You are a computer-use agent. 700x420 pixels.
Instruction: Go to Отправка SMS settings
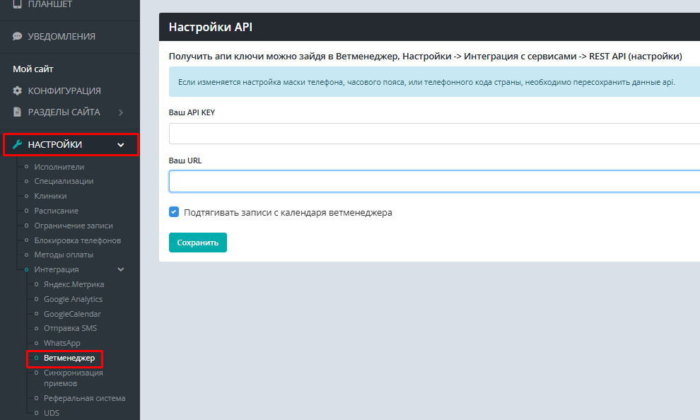coord(70,328)
